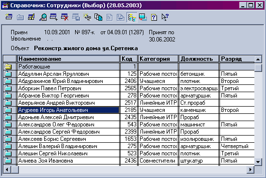
Task: Click the table export arrow icon
Action: point(142,17)
